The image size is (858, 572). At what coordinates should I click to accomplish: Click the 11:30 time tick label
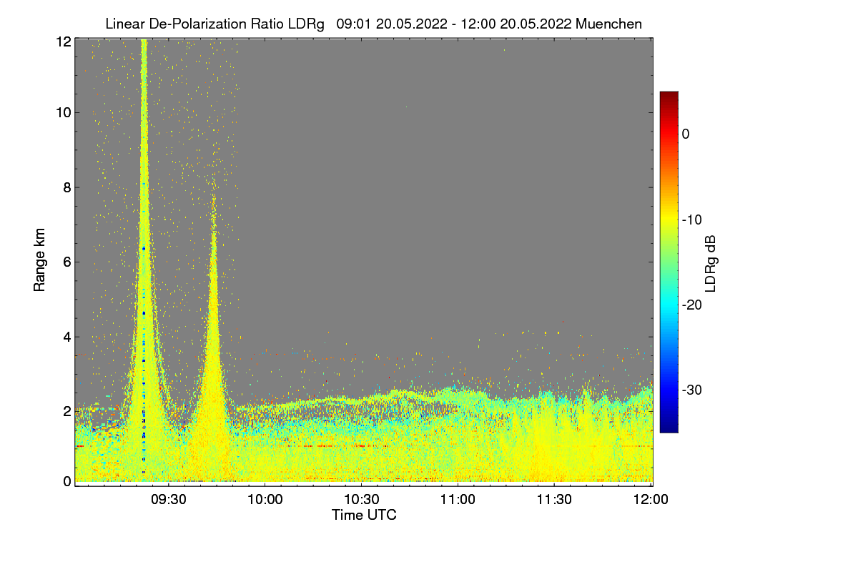click(553, 499)
